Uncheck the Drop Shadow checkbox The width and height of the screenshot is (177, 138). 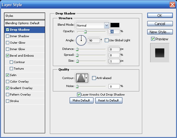point(7,30)
